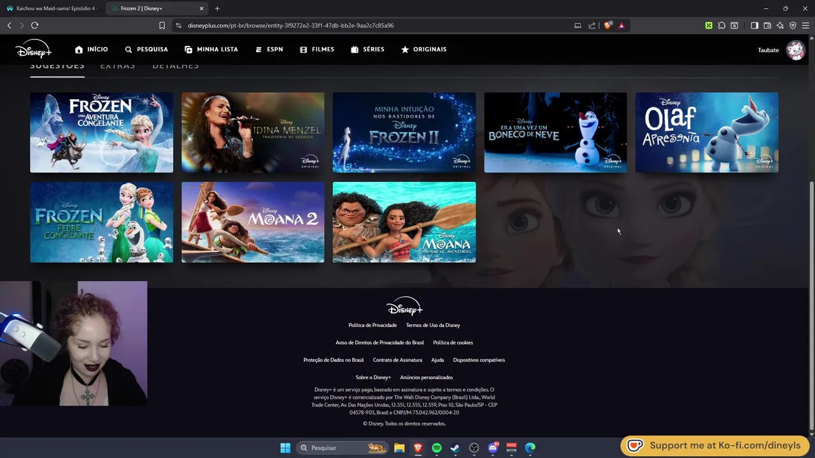Click the footer Disney+ logo

[404, 306]
